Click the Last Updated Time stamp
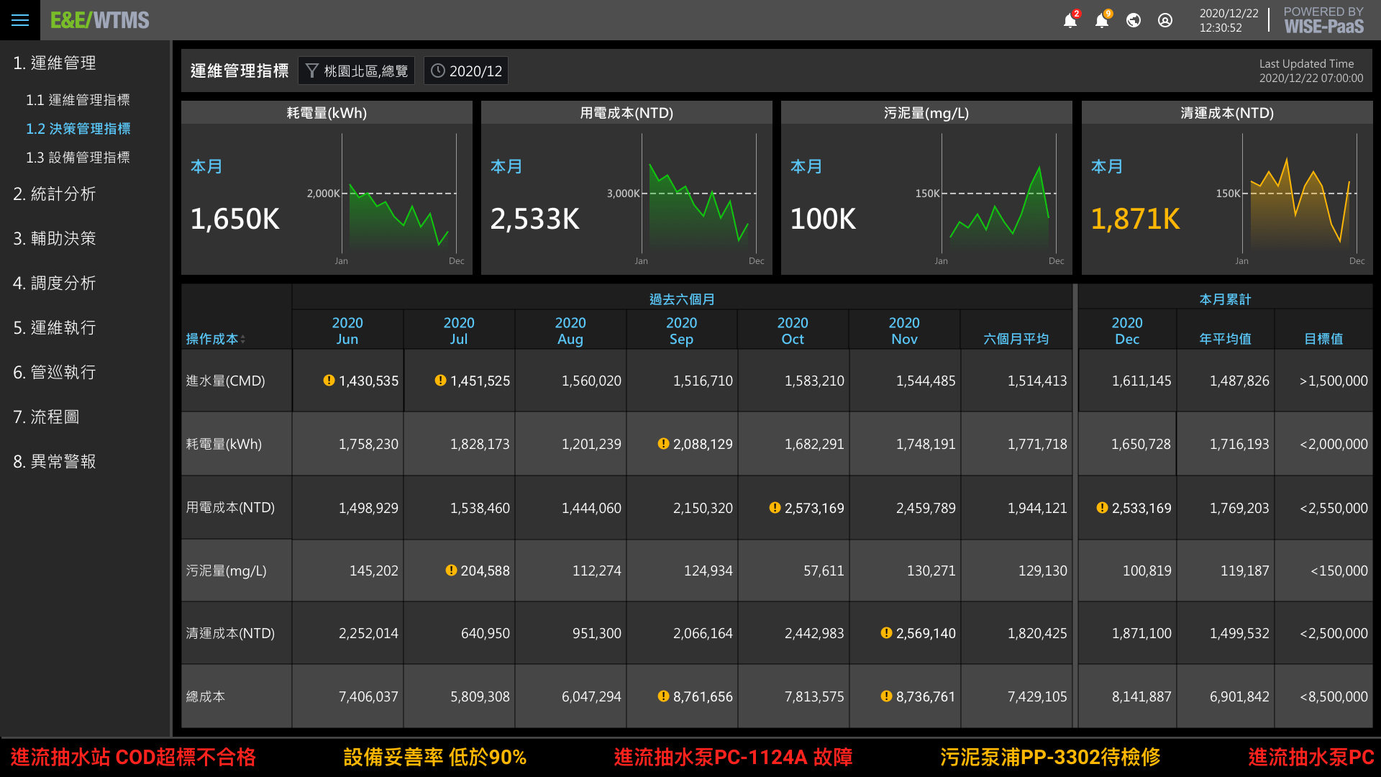The height and width of the screenshot is (777, 1381). point(1311,71)
